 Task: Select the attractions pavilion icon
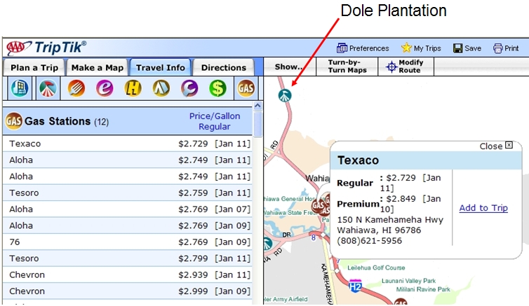tap(48, 88)
